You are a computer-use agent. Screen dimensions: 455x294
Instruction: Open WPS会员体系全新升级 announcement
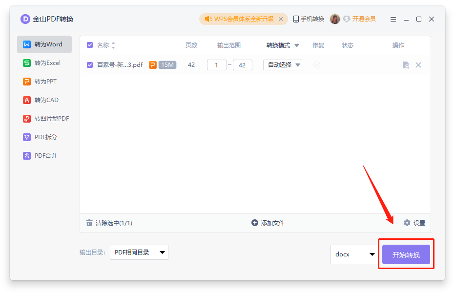click(244, 19)
